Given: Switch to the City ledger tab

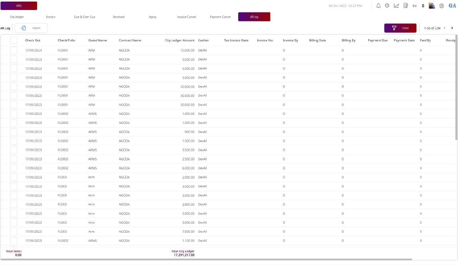Looking at the screenshot, I should click(x=17, y=17).
